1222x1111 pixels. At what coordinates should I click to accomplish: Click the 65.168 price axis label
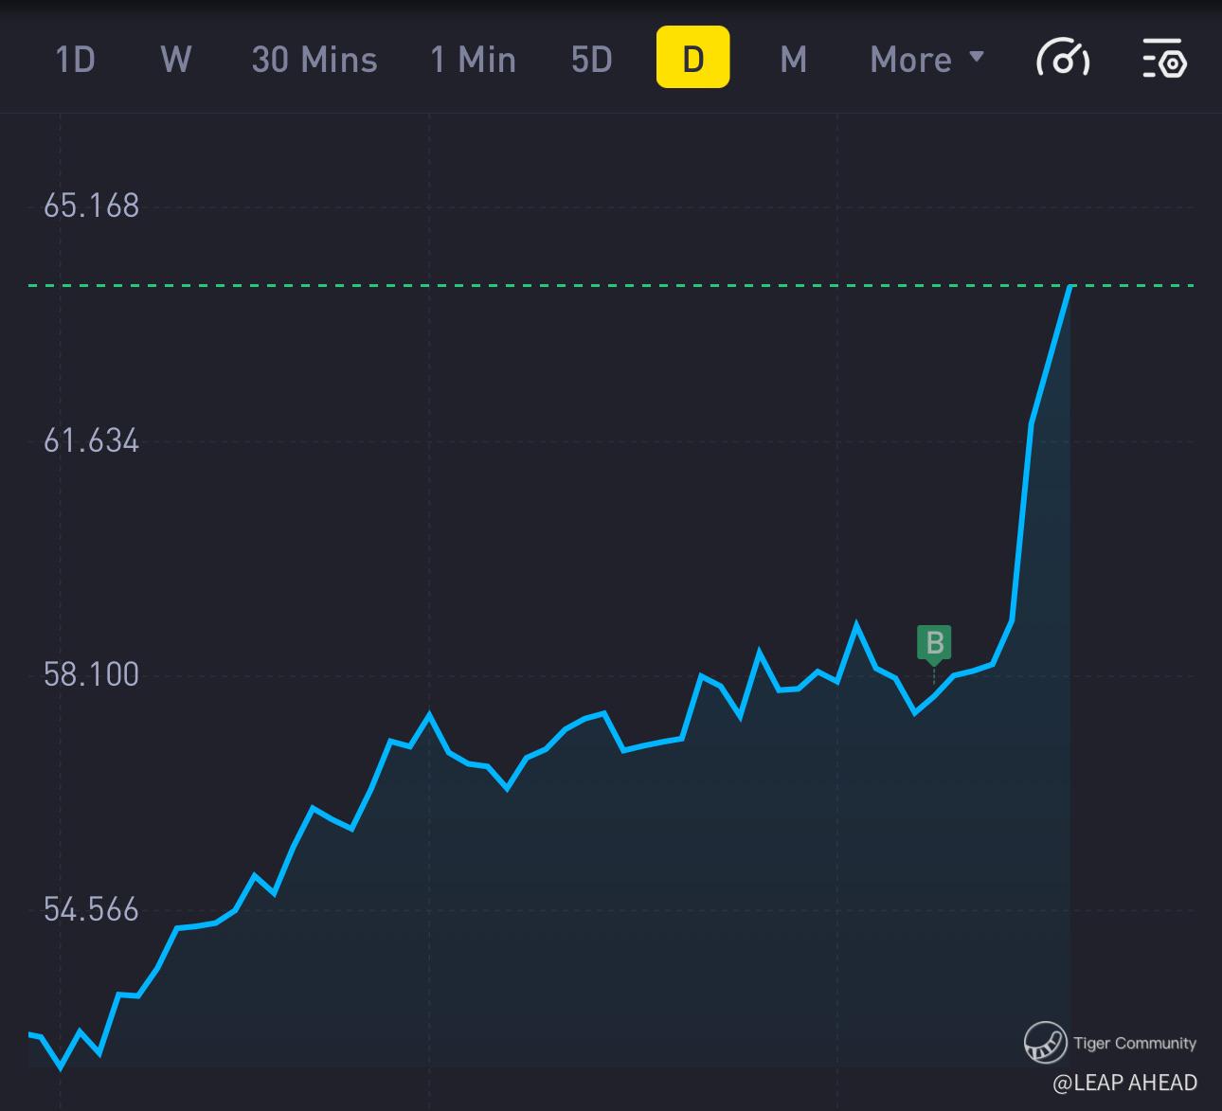91,206
